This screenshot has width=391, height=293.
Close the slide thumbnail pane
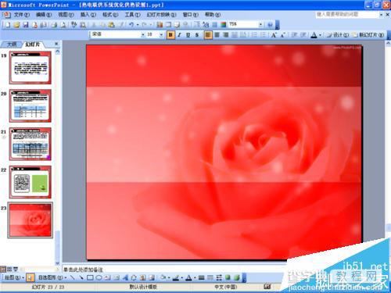click(56, 44)
